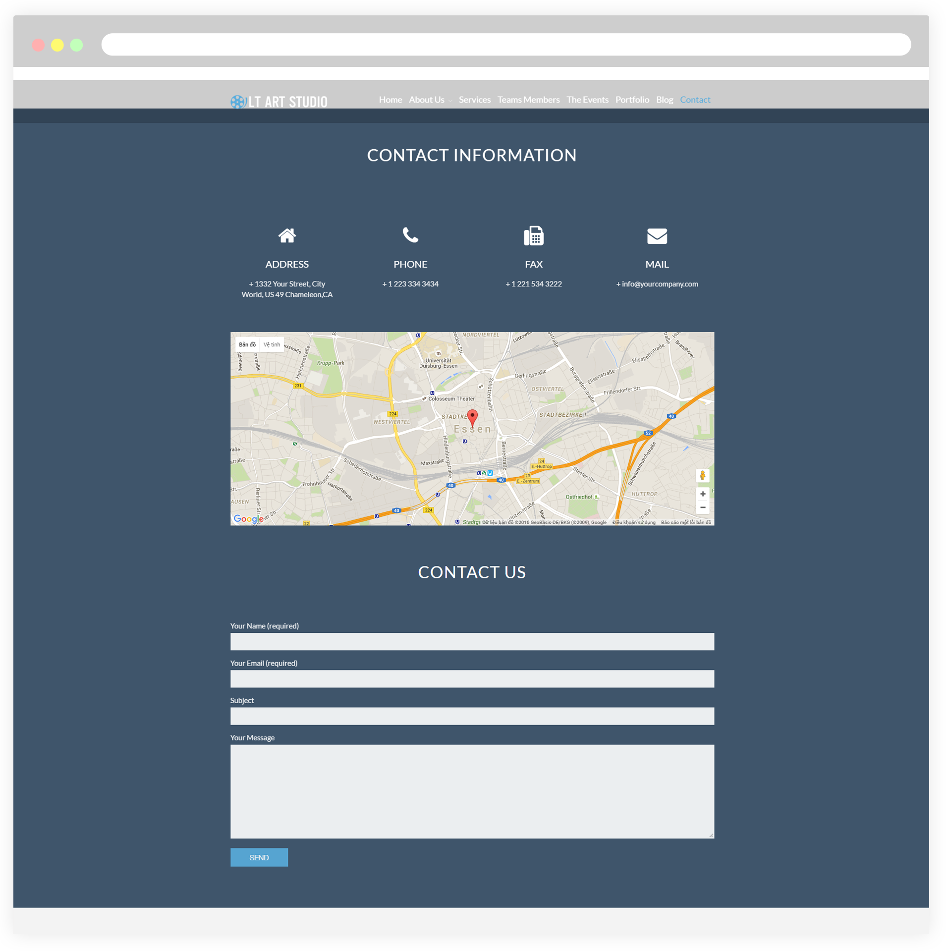Switch map to Vệ tinh satellite view
The image size is (947, 952).
pyautogui.click(x=272, y=344)
